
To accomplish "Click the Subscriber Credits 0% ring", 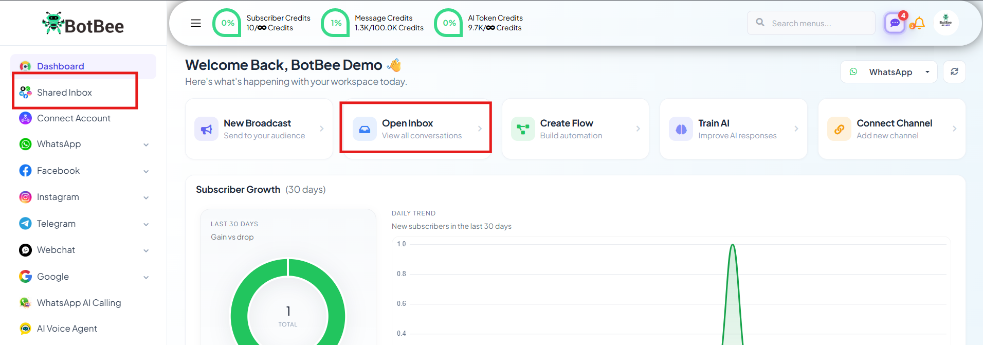I will (x=227, y=23).
